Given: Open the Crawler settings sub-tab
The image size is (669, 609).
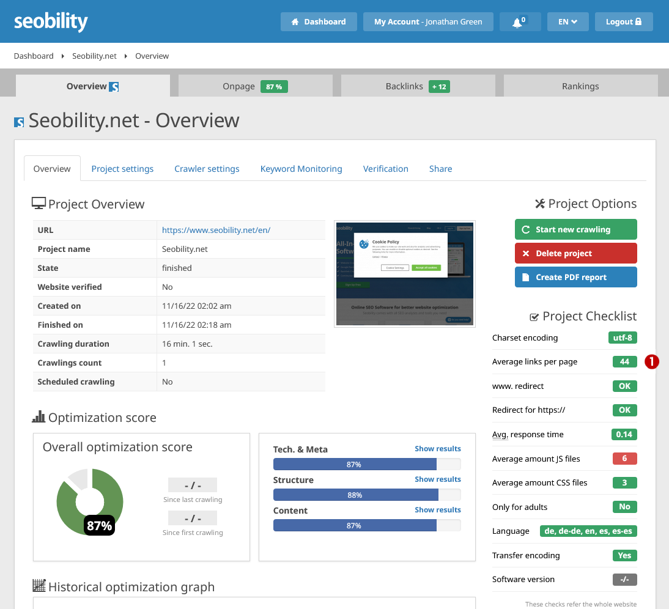Looking at the screenshot, I should tap(207, 169).
